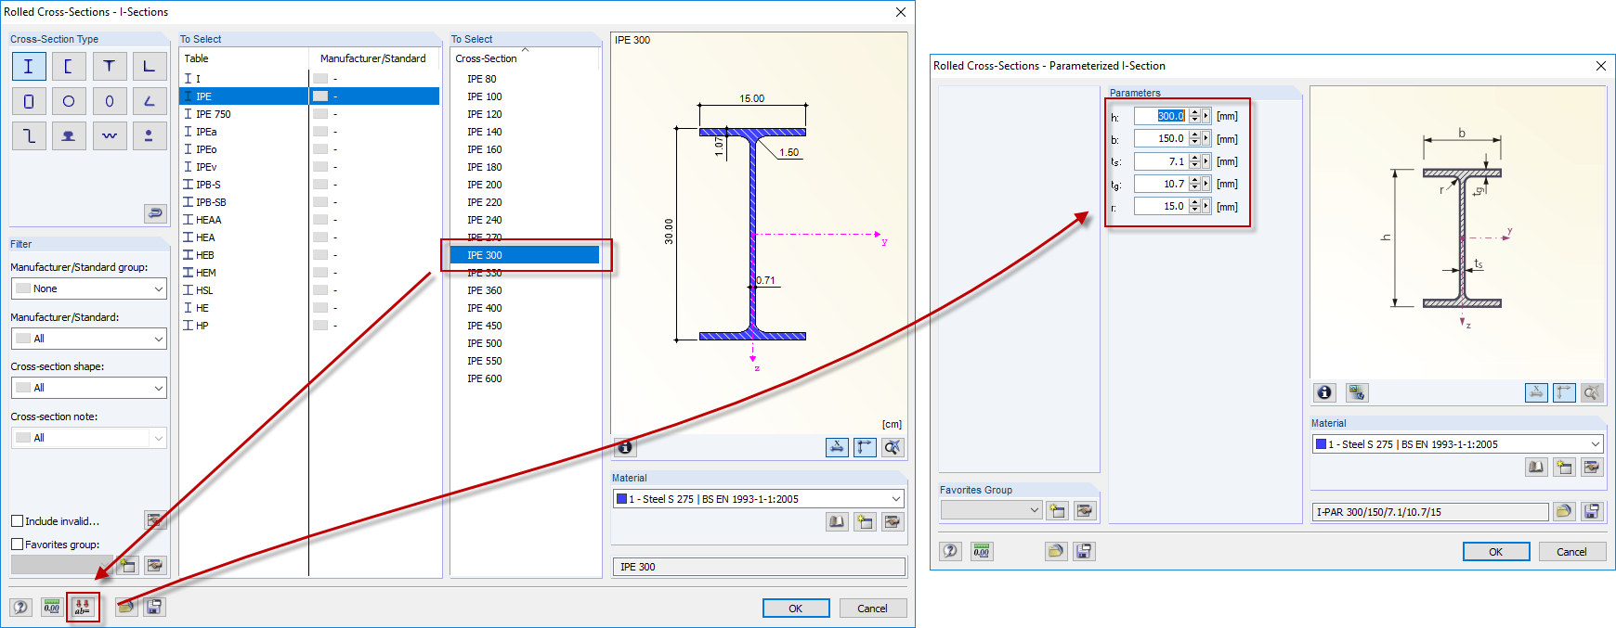Select IPE 300 in cross-section list
The image size is (1616, 628).
tap(525, 255)
